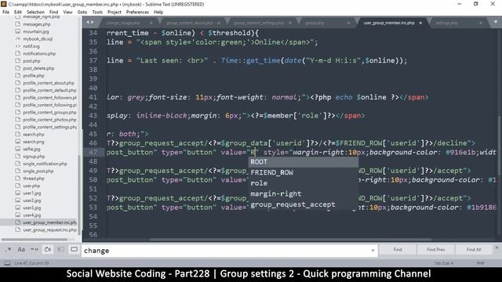Open the File menu
This screenshot has height=282, width=502.
[5, 13]
